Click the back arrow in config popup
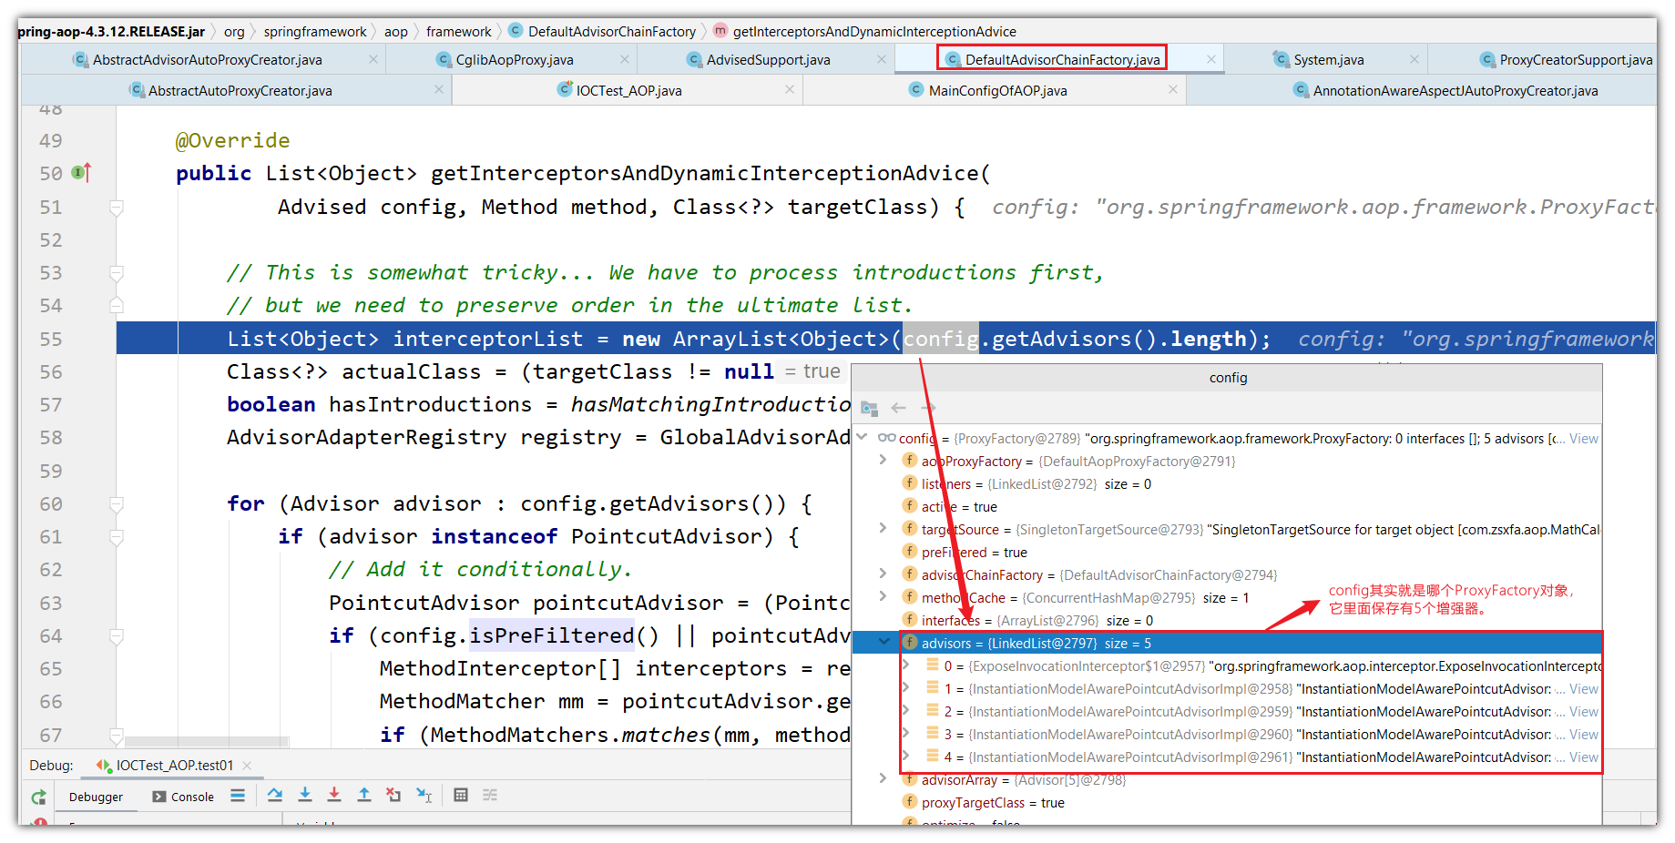Image resolution: width=1675 pixels, height=843 pixels. pyautogui.click(x=899, y=408)
